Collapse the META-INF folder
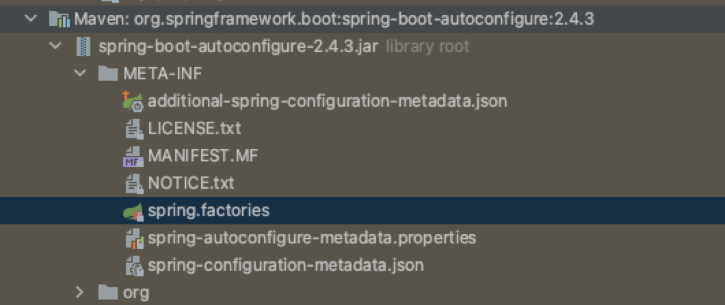Image resolution: width=725 pixels, height=305 pixels. 79,74
